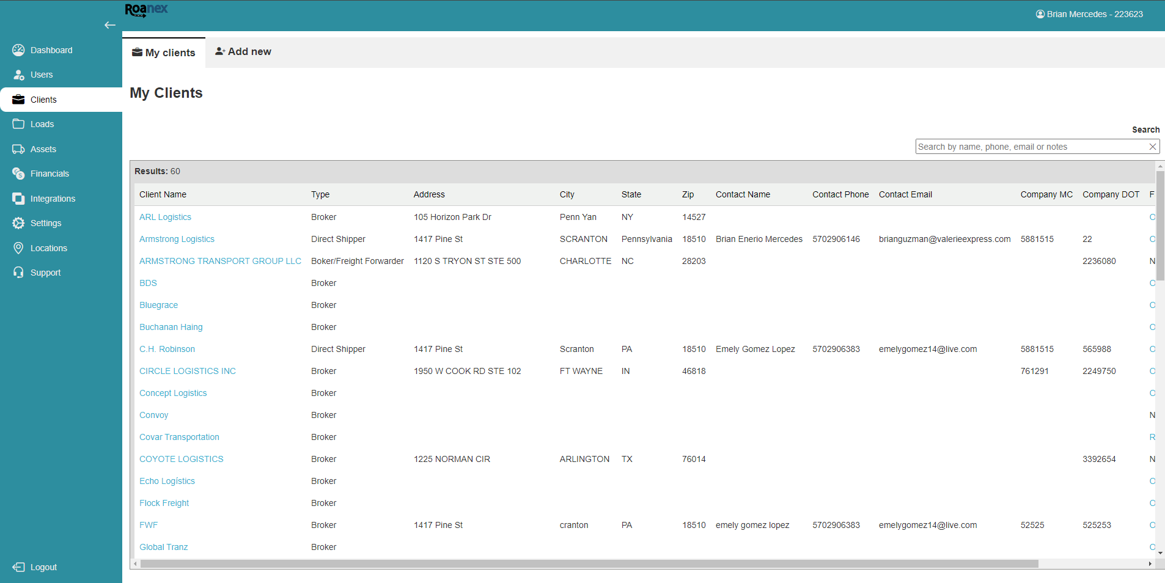
Task: Click the Locations pin icon
Action: pyautogui.click(x=18, y=248)
